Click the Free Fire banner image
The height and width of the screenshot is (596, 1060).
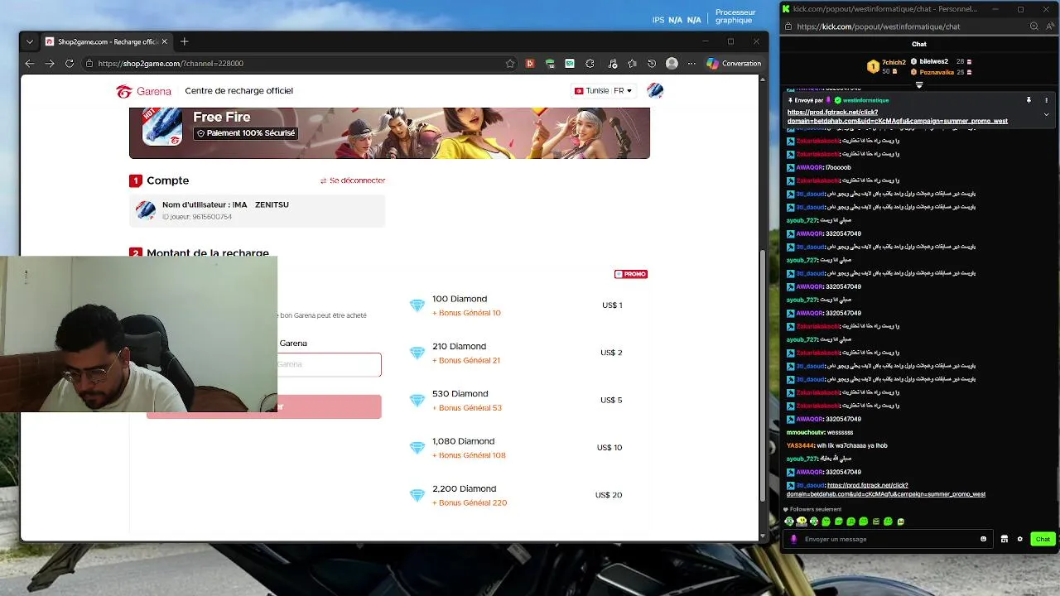tap(389, 132)
